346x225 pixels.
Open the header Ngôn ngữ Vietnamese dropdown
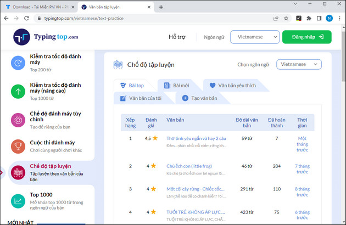pos(254,37)
